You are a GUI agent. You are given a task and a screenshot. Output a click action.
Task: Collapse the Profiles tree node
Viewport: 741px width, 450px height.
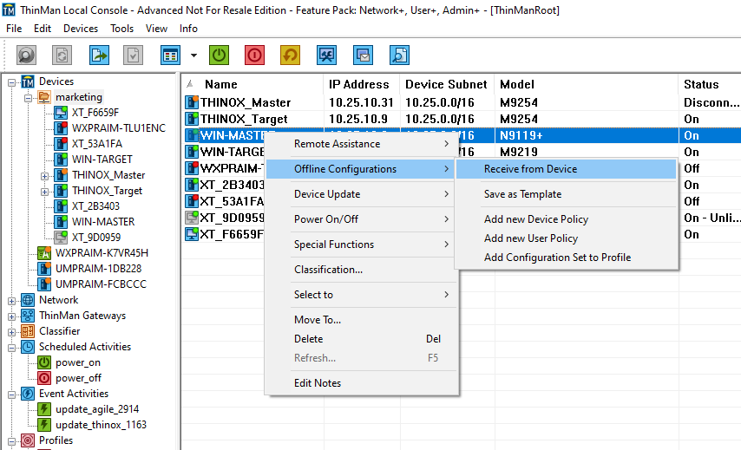coord(11,441)
